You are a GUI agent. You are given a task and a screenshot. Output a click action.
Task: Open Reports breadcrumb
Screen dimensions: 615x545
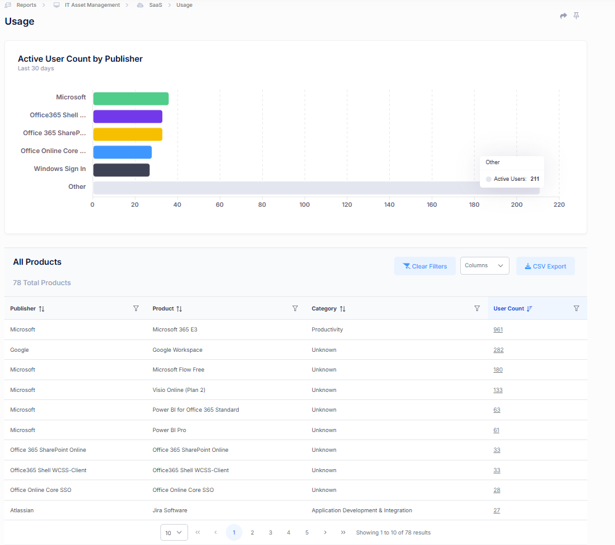pyautogui.click(x=27, y=5)
